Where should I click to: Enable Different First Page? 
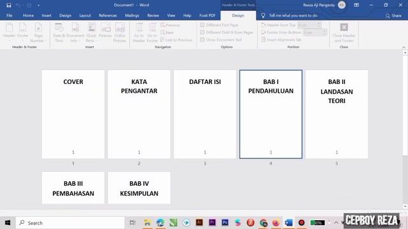(x=219, y=25)
